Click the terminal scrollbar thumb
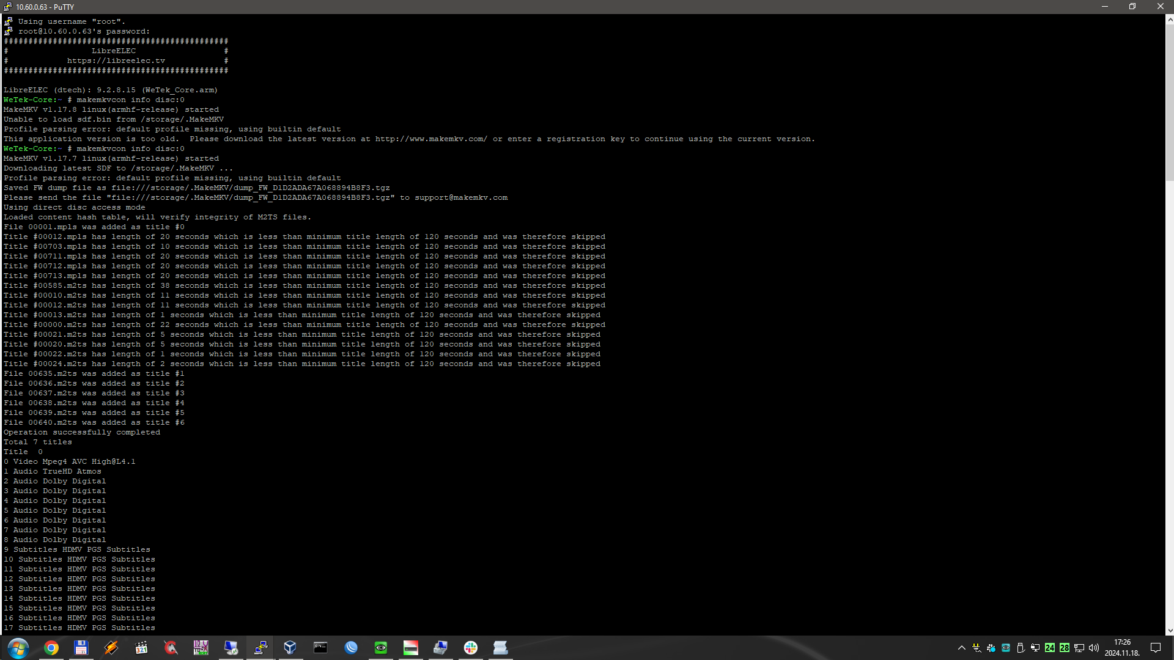The height and width of the screenshot is (660, 1174). [x=1170, y=102]
